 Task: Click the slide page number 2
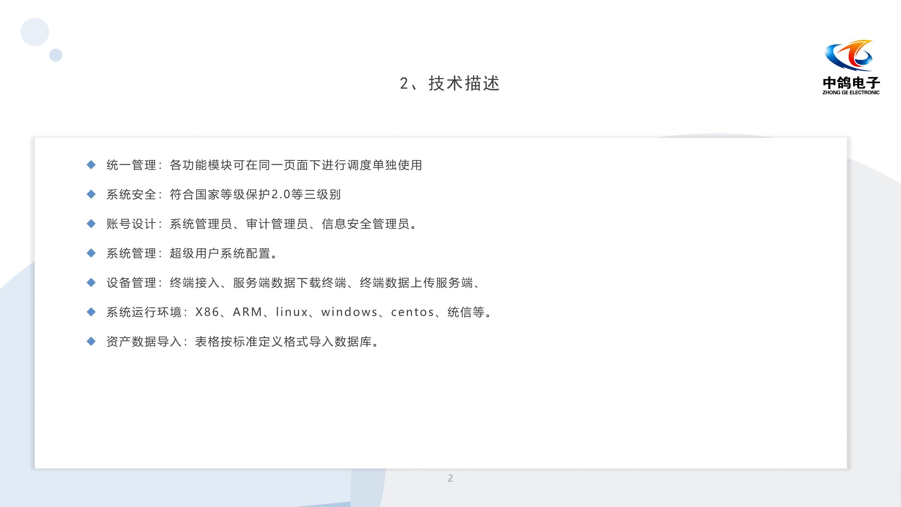coord(451,478)
